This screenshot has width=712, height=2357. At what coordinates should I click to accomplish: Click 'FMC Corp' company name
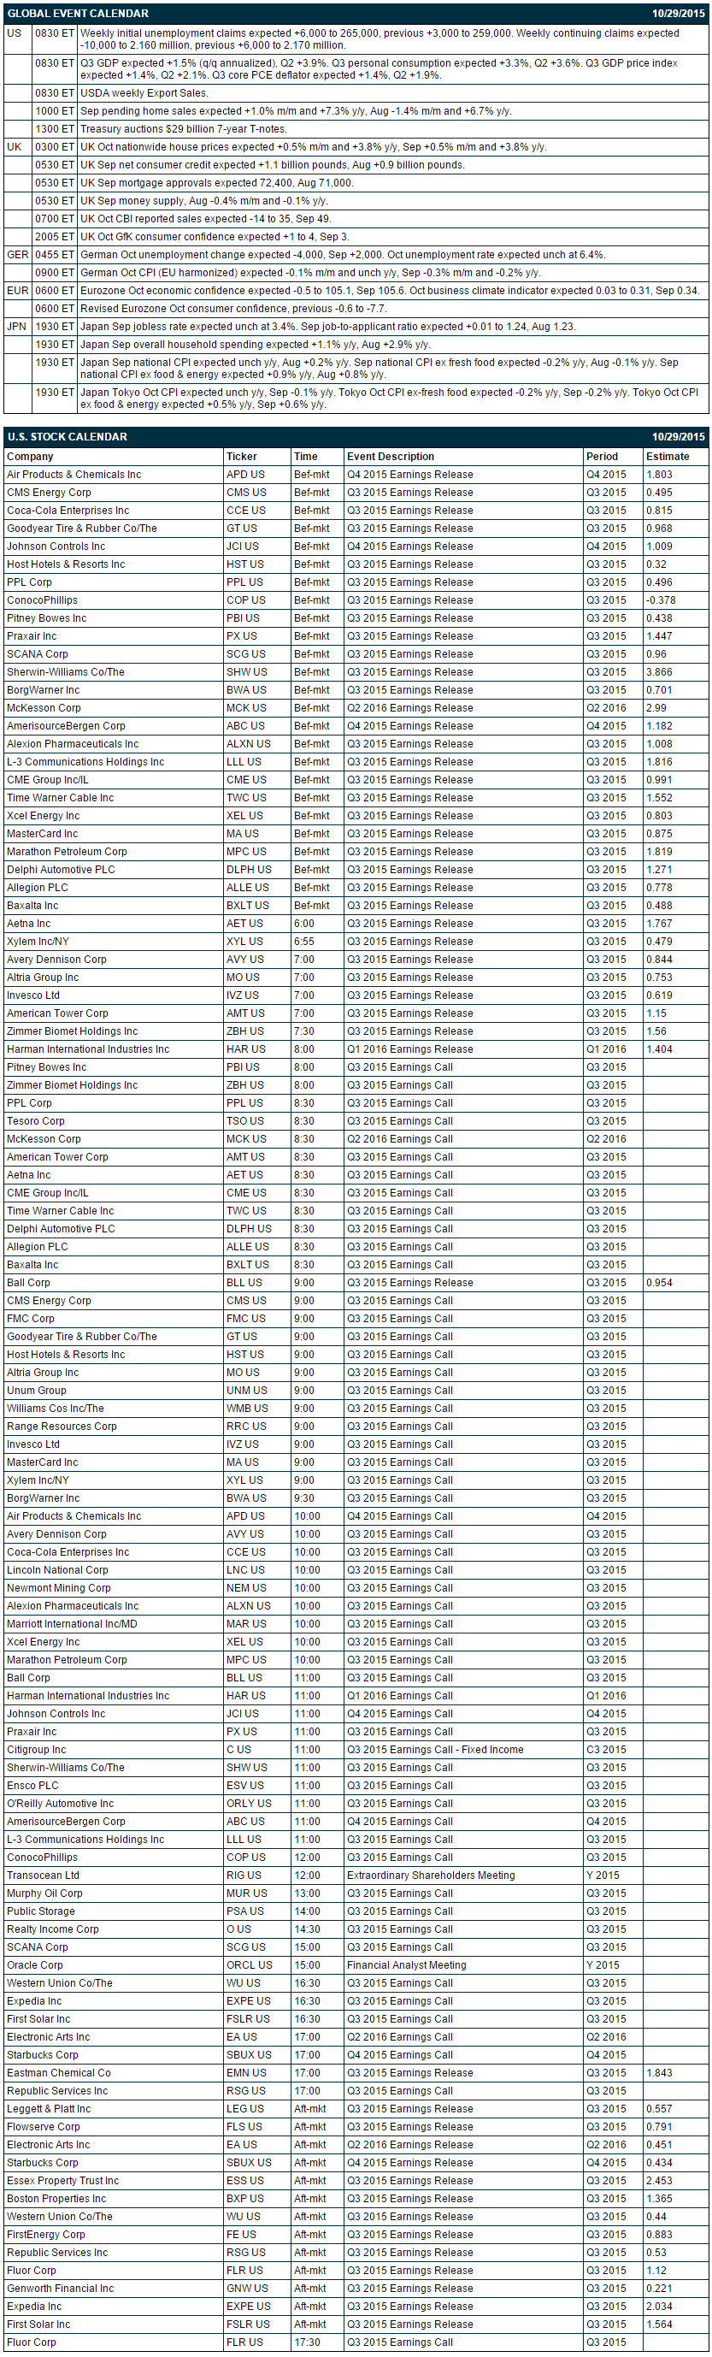(x=30, y=1319)
